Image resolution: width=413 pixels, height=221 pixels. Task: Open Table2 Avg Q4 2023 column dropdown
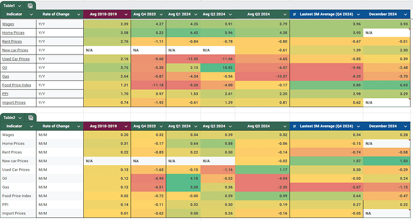pyautogui.click(x=161, y=126)
